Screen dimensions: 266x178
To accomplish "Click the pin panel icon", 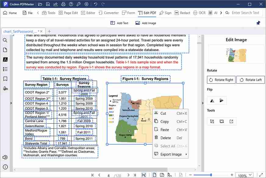I will (x=258, y=23).
